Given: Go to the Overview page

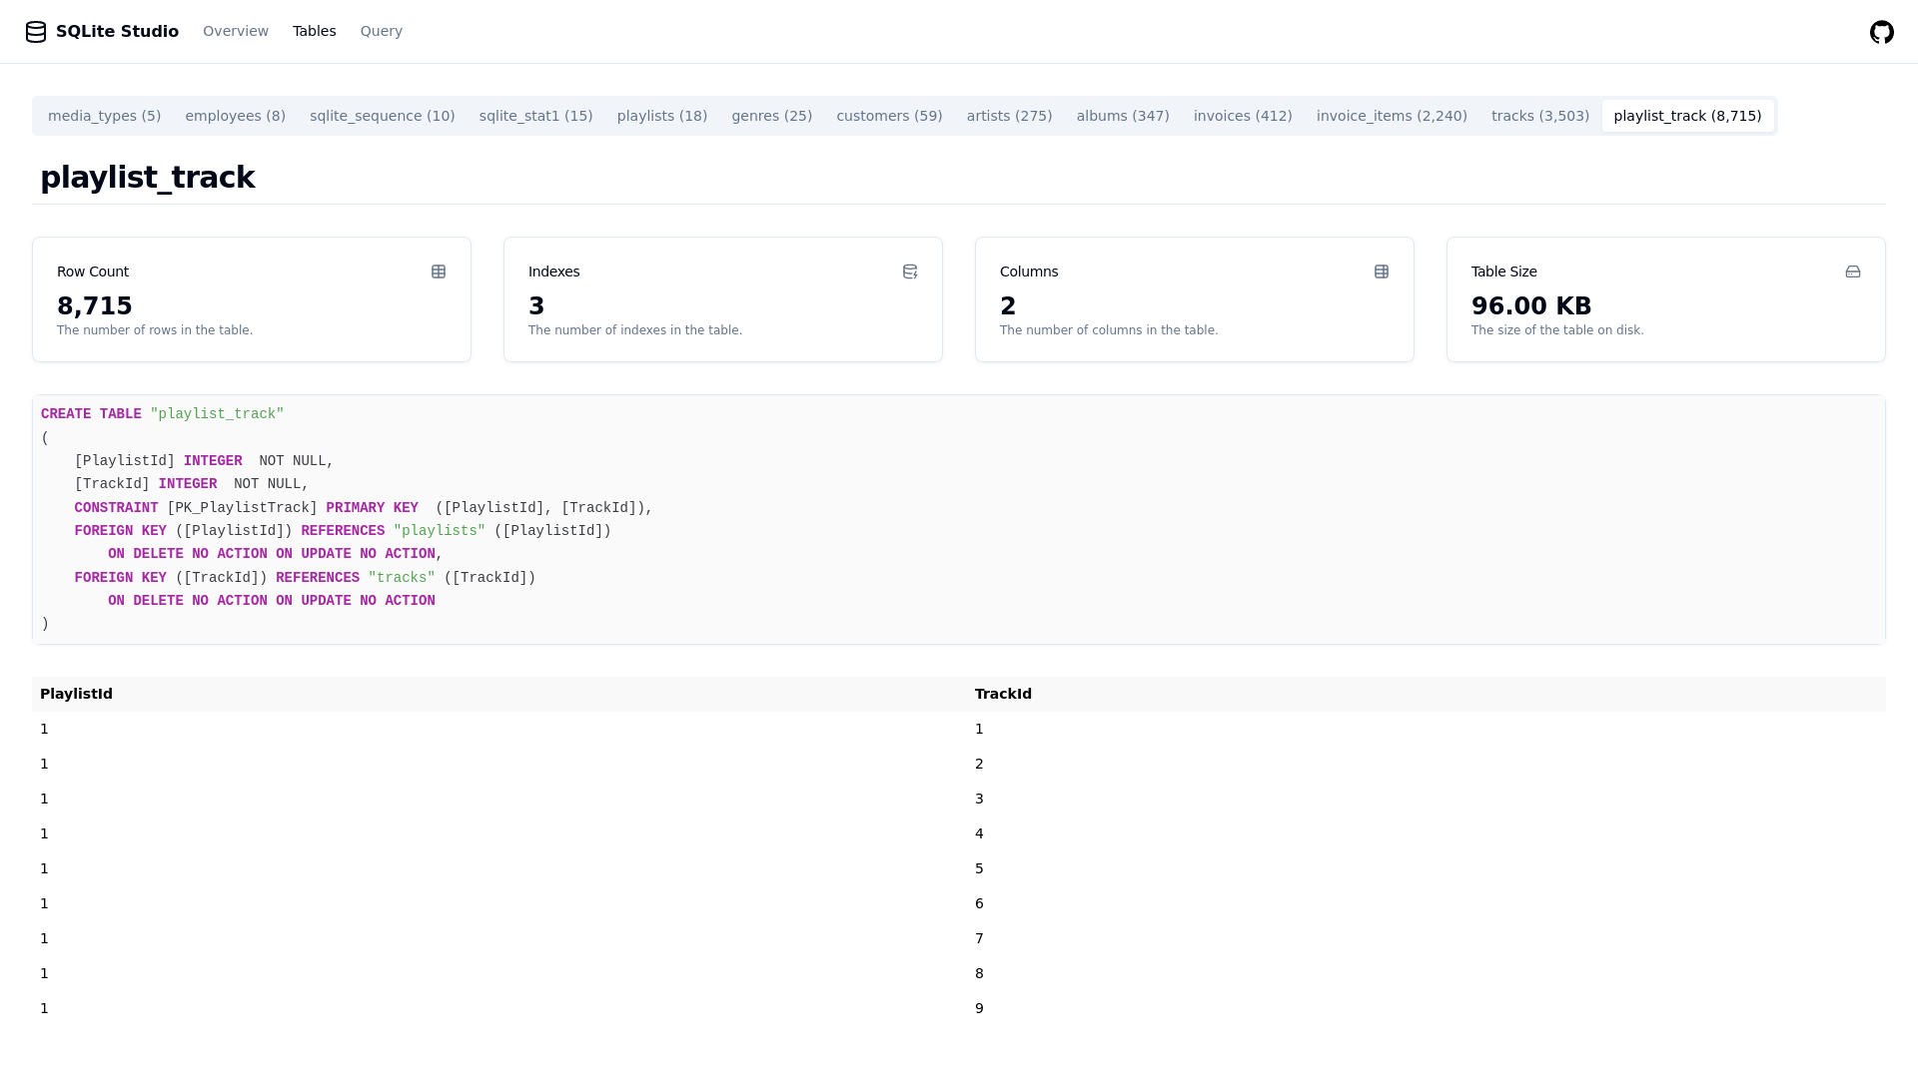Looking at the screenshot, I should (236, 31).
